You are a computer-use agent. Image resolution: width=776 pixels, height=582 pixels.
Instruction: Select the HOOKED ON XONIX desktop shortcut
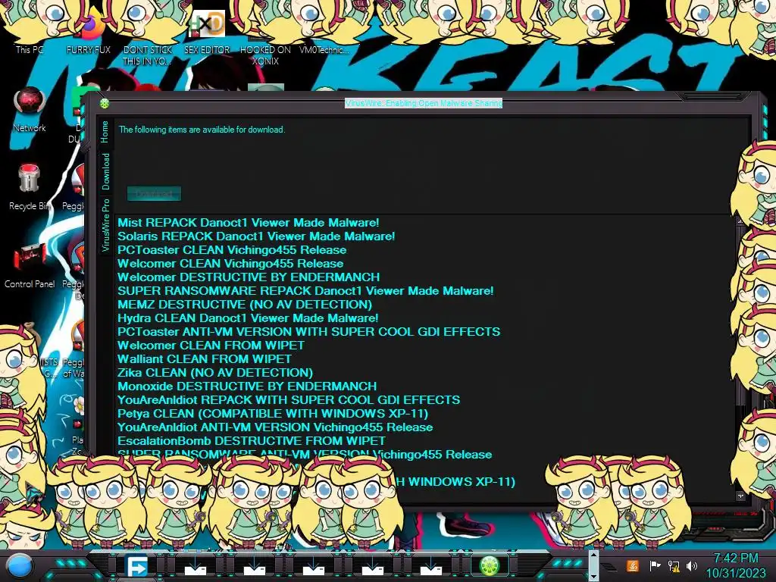[266, 55]
